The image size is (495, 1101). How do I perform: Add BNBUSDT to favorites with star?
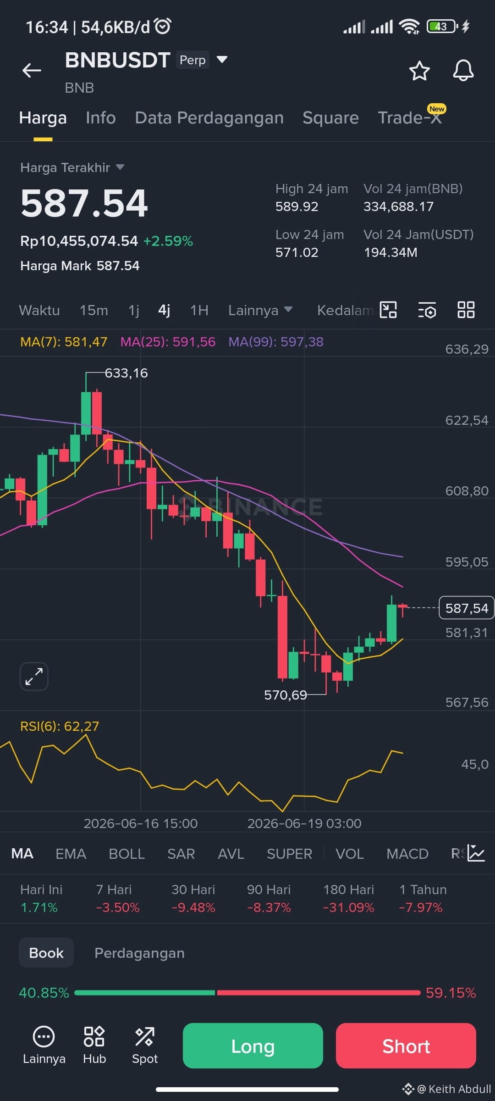coord(419,71)
